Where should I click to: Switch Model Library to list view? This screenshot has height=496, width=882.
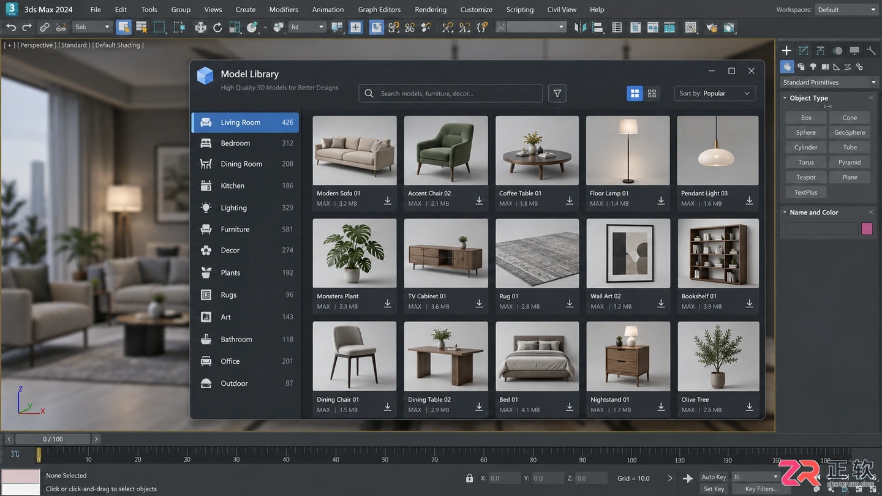coord(652,93)
